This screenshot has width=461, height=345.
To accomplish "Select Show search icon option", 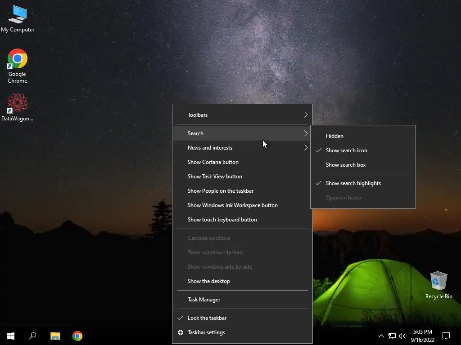I will point(363,150).
